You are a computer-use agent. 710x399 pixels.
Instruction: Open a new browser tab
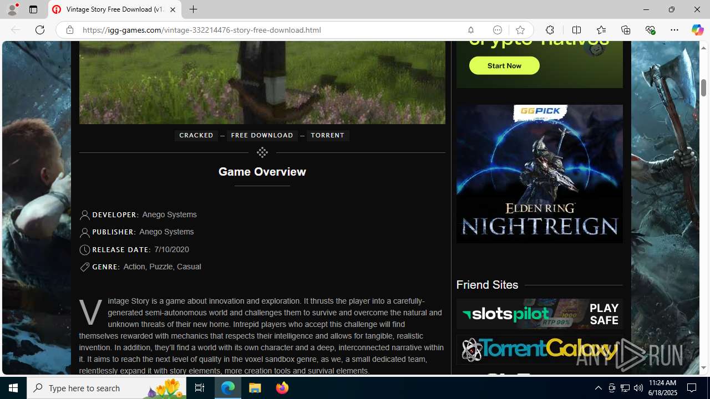point(193,9)
